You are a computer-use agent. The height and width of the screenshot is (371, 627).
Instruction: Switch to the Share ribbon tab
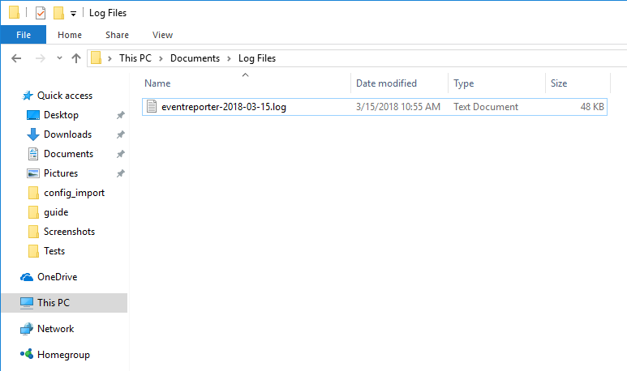coord(117,35)
